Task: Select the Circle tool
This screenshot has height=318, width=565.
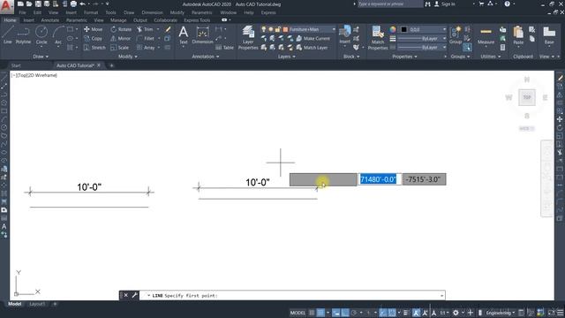Action: [x=41, y=35]
